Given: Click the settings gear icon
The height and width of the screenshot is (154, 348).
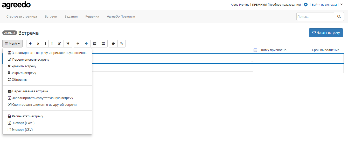Looking at the screenshot, I should [306, 5].
